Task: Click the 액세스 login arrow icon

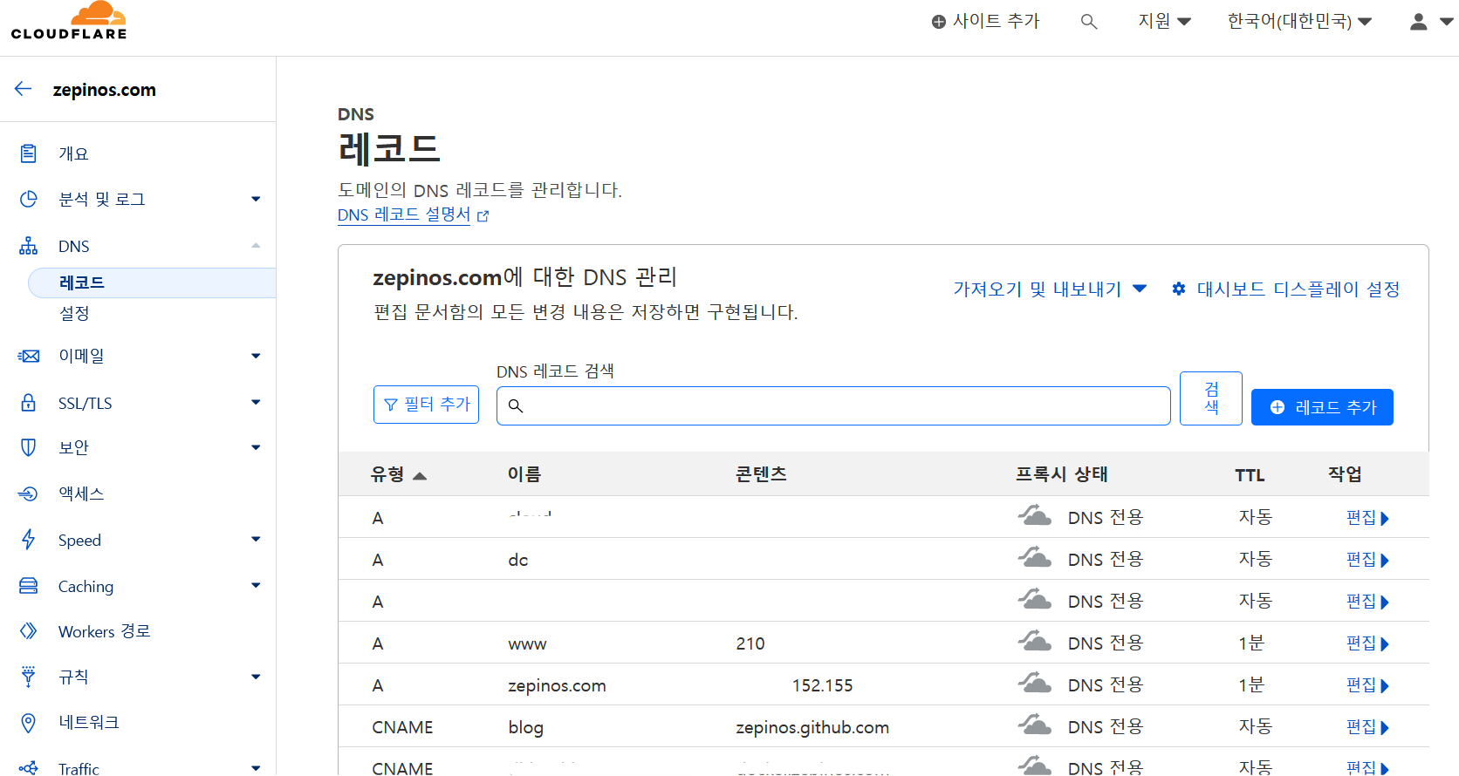Action: click(x=29, y=494)
